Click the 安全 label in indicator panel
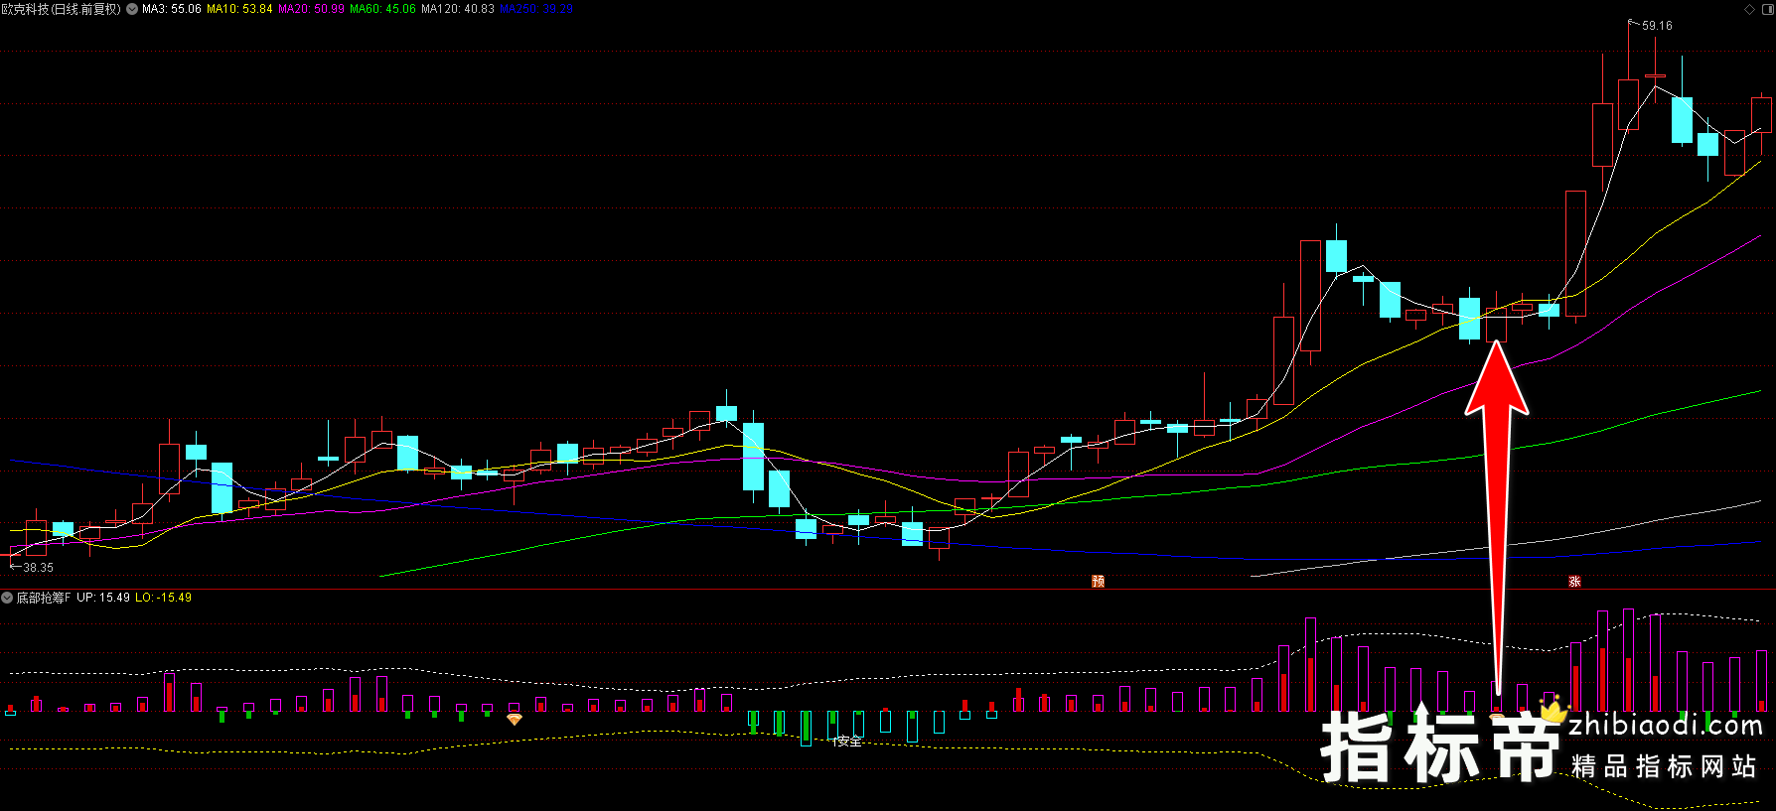The height and width of the screenshot is (811, 1776). point(849,741)
